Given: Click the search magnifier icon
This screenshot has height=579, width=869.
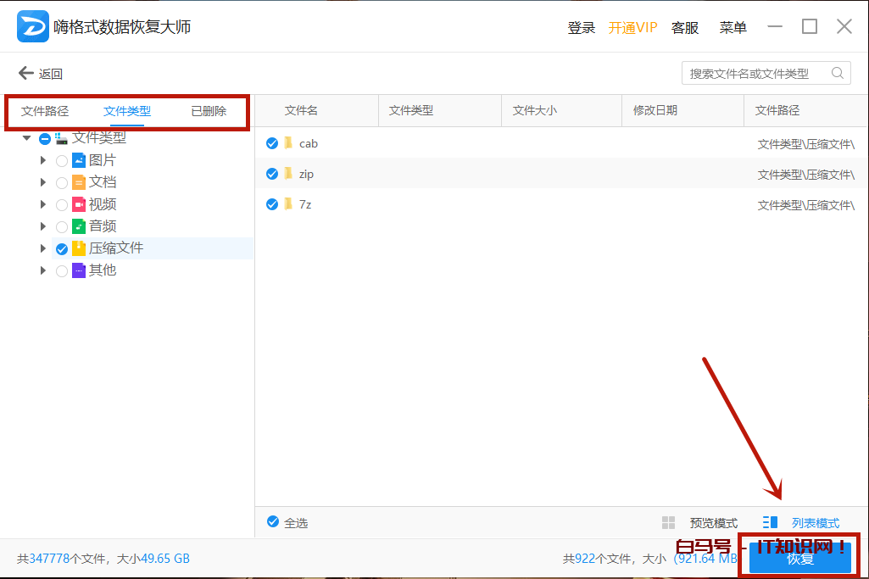Looking at the screenshot, I should 838,73.
